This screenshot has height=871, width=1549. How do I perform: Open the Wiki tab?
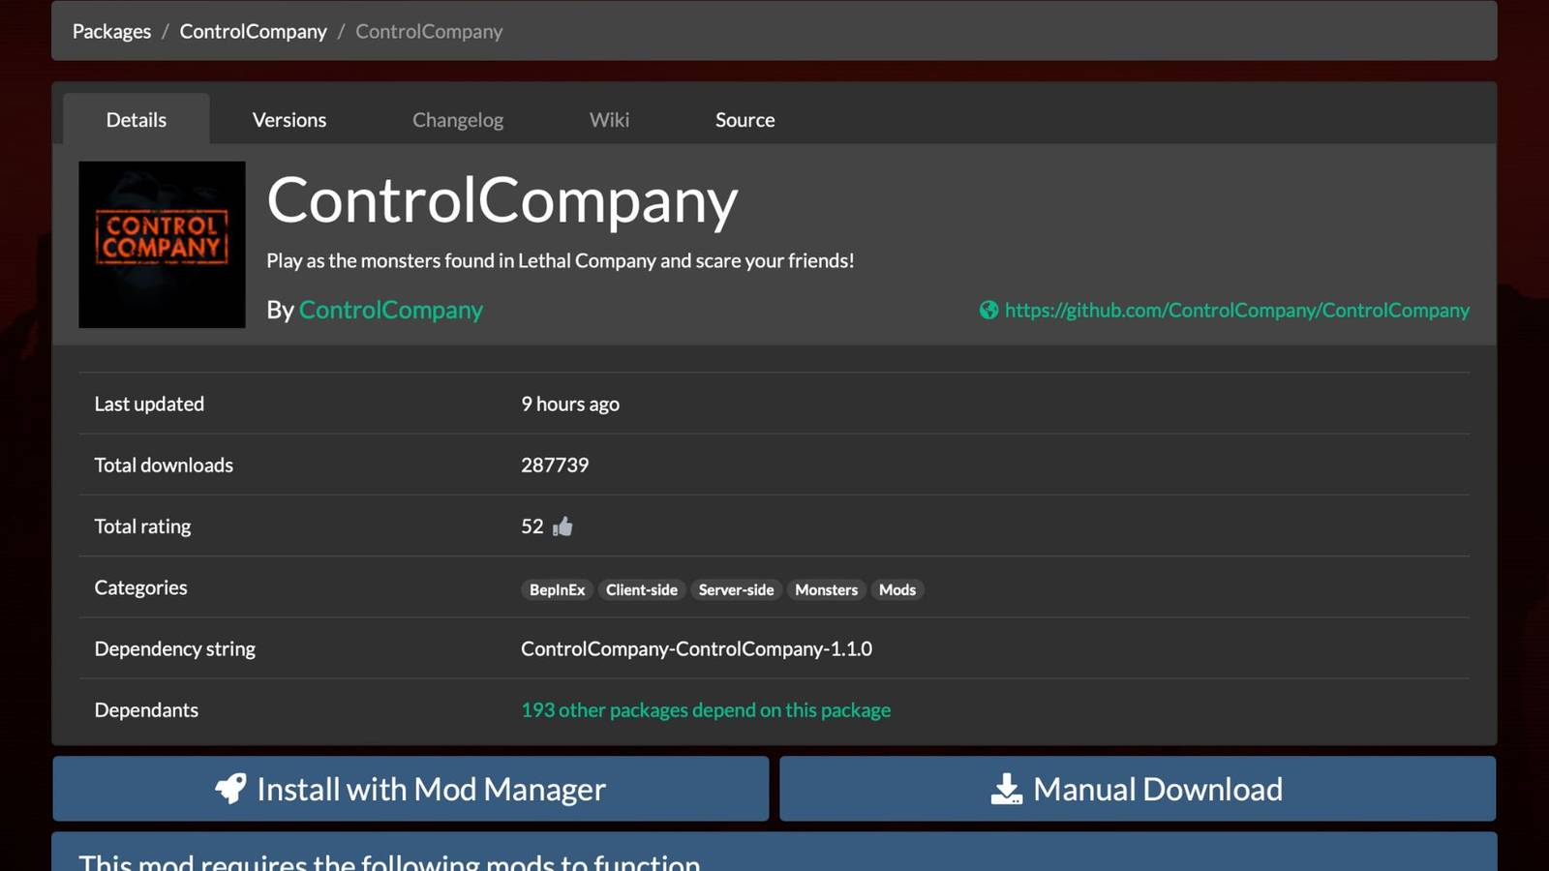coord(609,119)
